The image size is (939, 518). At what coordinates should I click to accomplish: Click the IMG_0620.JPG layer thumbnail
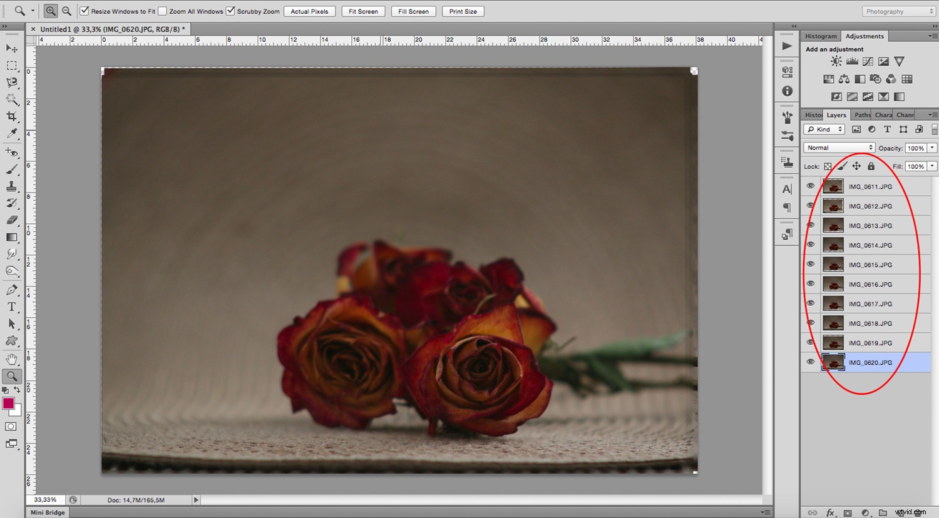point(833,362)
